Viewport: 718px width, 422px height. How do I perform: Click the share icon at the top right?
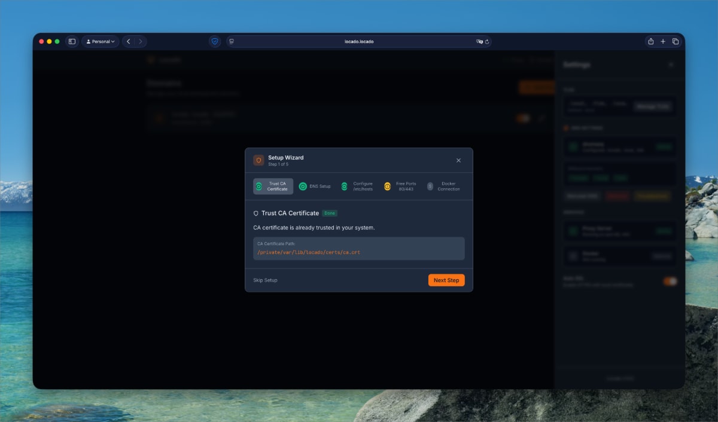click(x=650, y=41)
